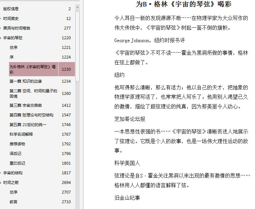Click the text George Johnson，纽约时报书评
Screen dimensions: 255x209
click(x=150, y=40)
